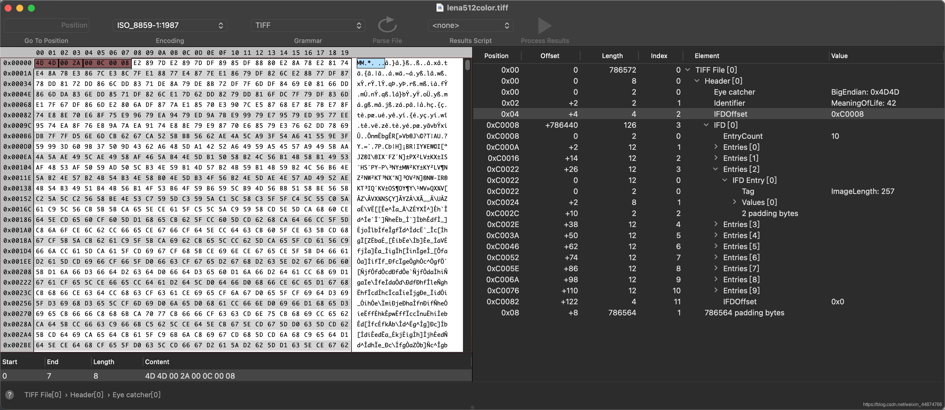Image resolution: width=945 pixels, height=410 pixels.
Task: Click Header[0] in the breadcrumb path
Action: pos(86,395)
